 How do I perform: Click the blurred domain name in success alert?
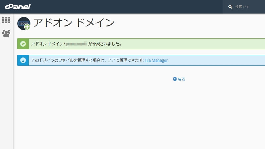click(76, 44)
